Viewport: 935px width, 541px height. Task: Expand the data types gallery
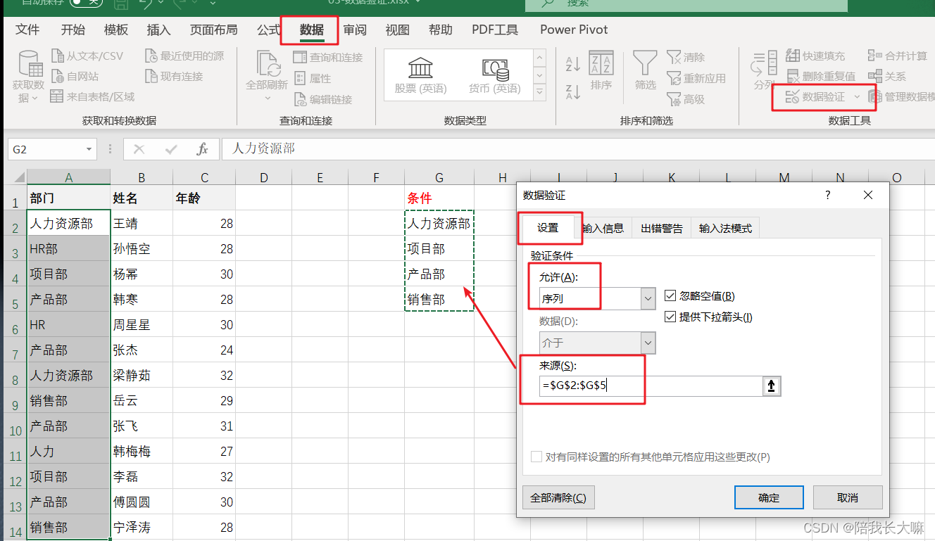tap(540, 92)
